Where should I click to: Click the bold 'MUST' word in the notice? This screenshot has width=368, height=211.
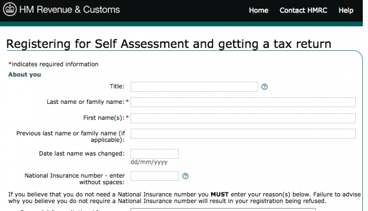[x=219, y=194]
